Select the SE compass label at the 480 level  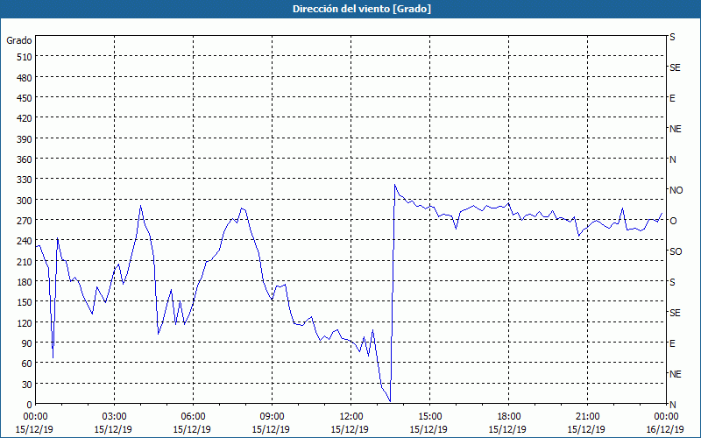[675, 67]
